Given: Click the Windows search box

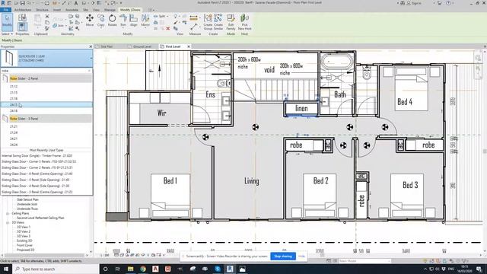Looking at the screenshot, I should (x=56, y=269).
